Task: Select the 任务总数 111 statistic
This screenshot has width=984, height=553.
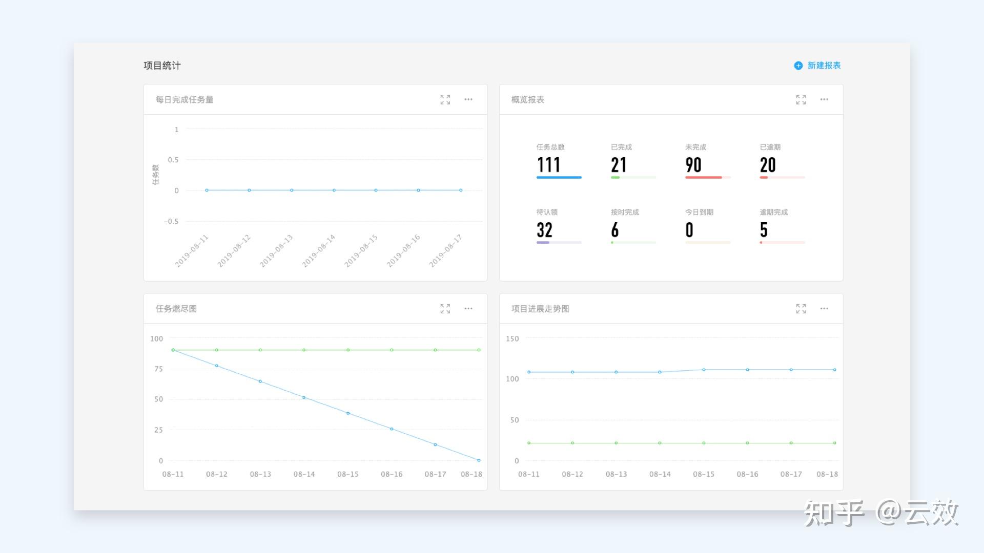Action: pos(548,165)
